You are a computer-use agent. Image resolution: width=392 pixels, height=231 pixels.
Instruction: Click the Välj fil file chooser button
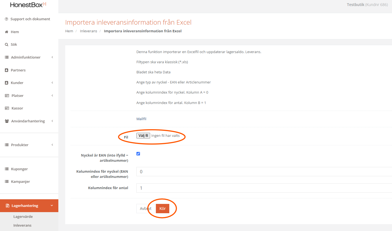pos(143,136)
